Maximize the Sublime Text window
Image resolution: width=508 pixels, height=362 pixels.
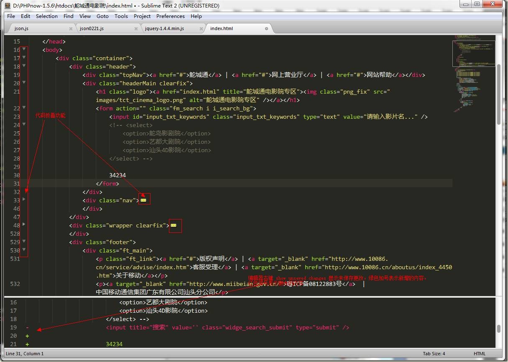click(477, 4)
